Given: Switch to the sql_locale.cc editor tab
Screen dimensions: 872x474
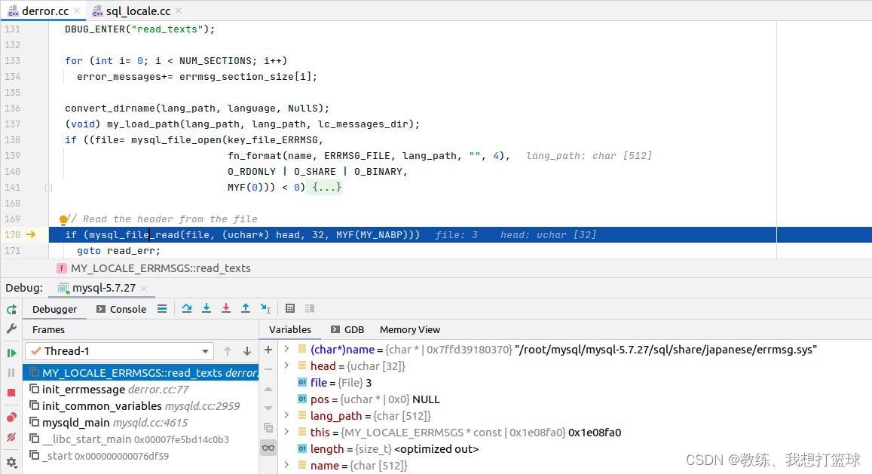Looking at the screenshot, I should tap(138, 11).
